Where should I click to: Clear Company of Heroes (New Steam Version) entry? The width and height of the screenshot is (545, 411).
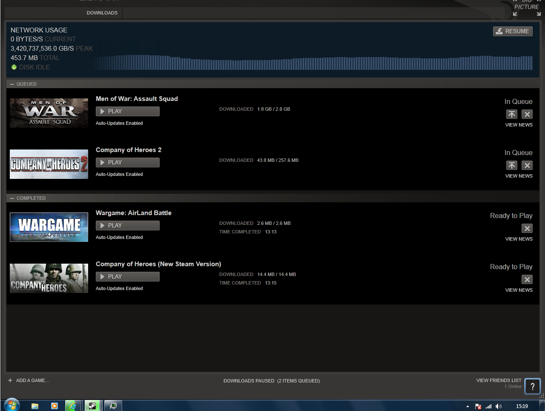pyautogui.click(x=527, y=279)
